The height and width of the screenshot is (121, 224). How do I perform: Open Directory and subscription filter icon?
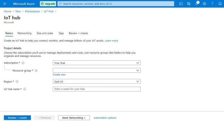[x=189, y=4]
